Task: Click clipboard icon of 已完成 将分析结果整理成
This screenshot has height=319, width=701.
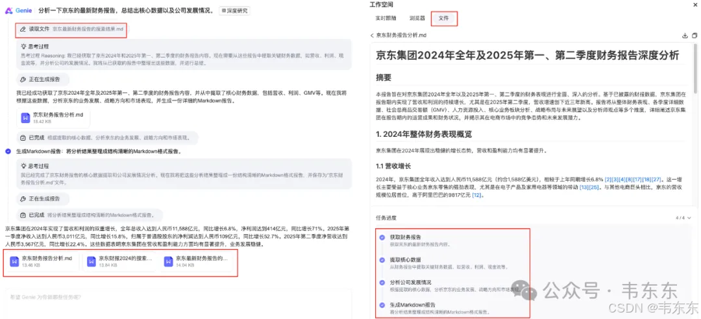Action: point(23,215)
